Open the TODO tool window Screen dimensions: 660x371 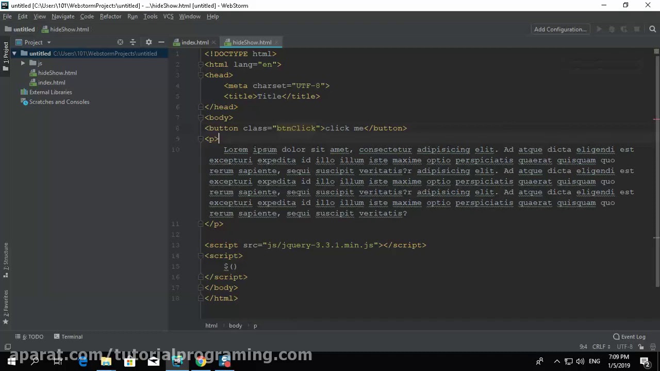point(29,336)
